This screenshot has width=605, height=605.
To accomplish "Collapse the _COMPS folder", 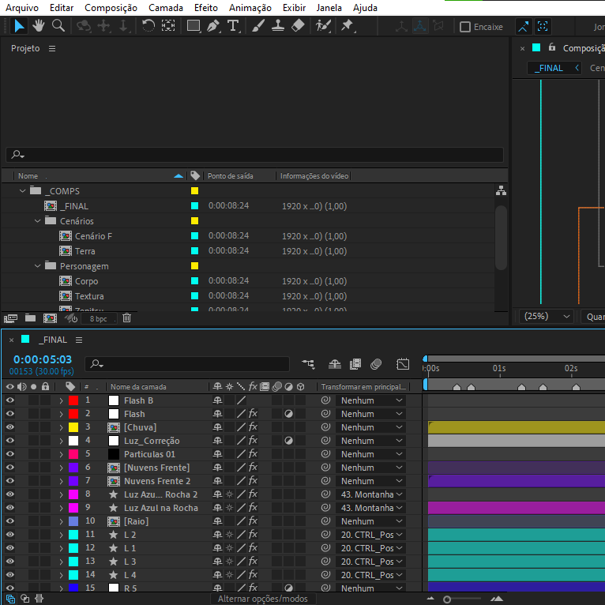I will pos(22,191).
